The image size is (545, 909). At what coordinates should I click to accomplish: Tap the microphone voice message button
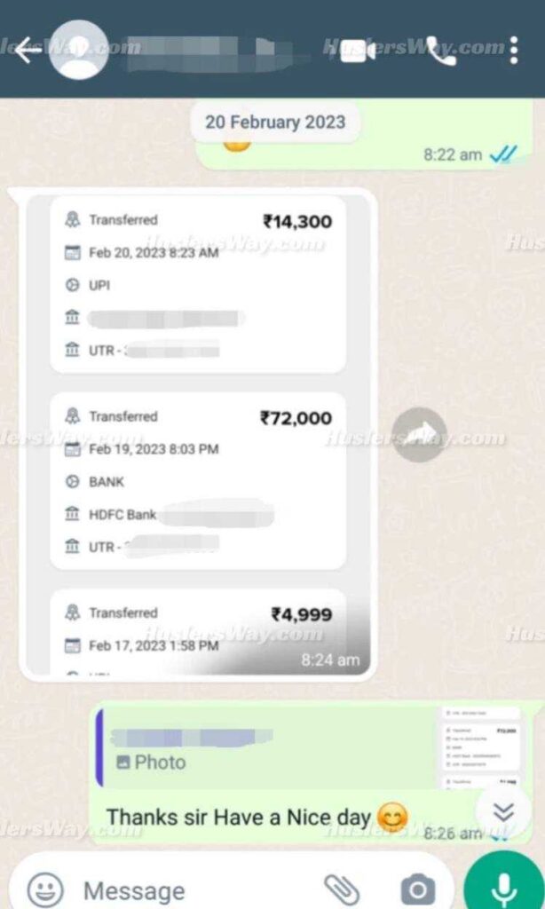tap(504, 887)
